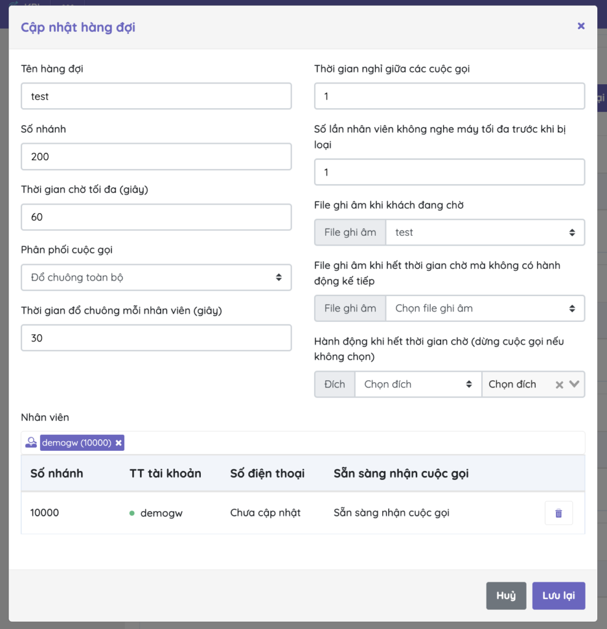Click the Huỷ cancel button
Screen dimensions: 607x629
(x=506, y=596)
